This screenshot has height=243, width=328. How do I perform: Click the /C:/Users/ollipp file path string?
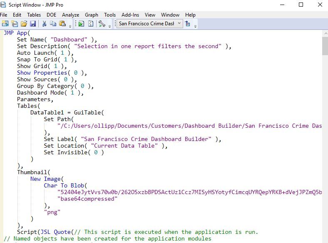click(189, 126)
